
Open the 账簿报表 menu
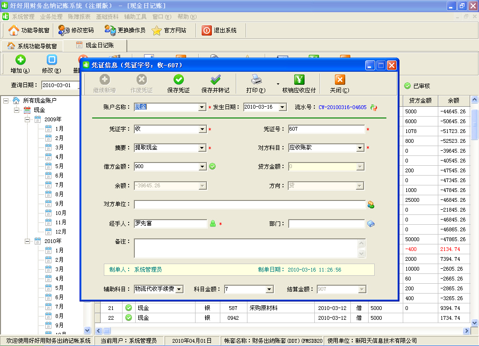click(x=79, y=16)
